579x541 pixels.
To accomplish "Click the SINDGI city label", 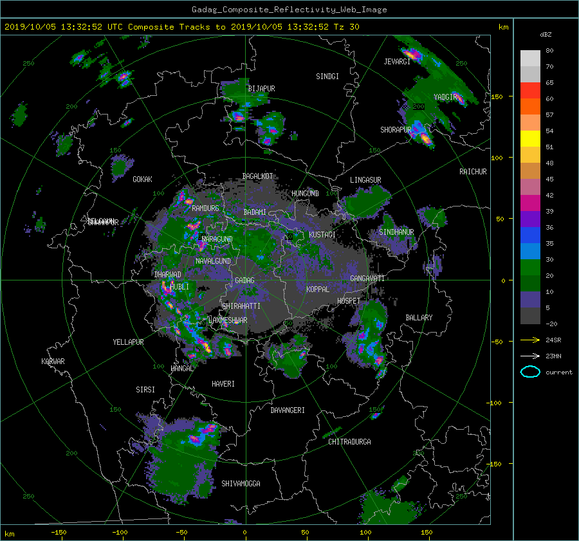I will point(327,77).
